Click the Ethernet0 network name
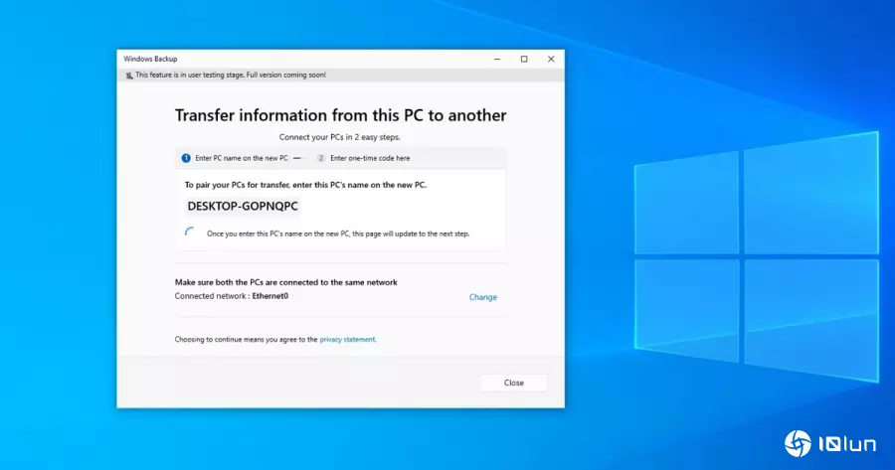 coord(269,296)
